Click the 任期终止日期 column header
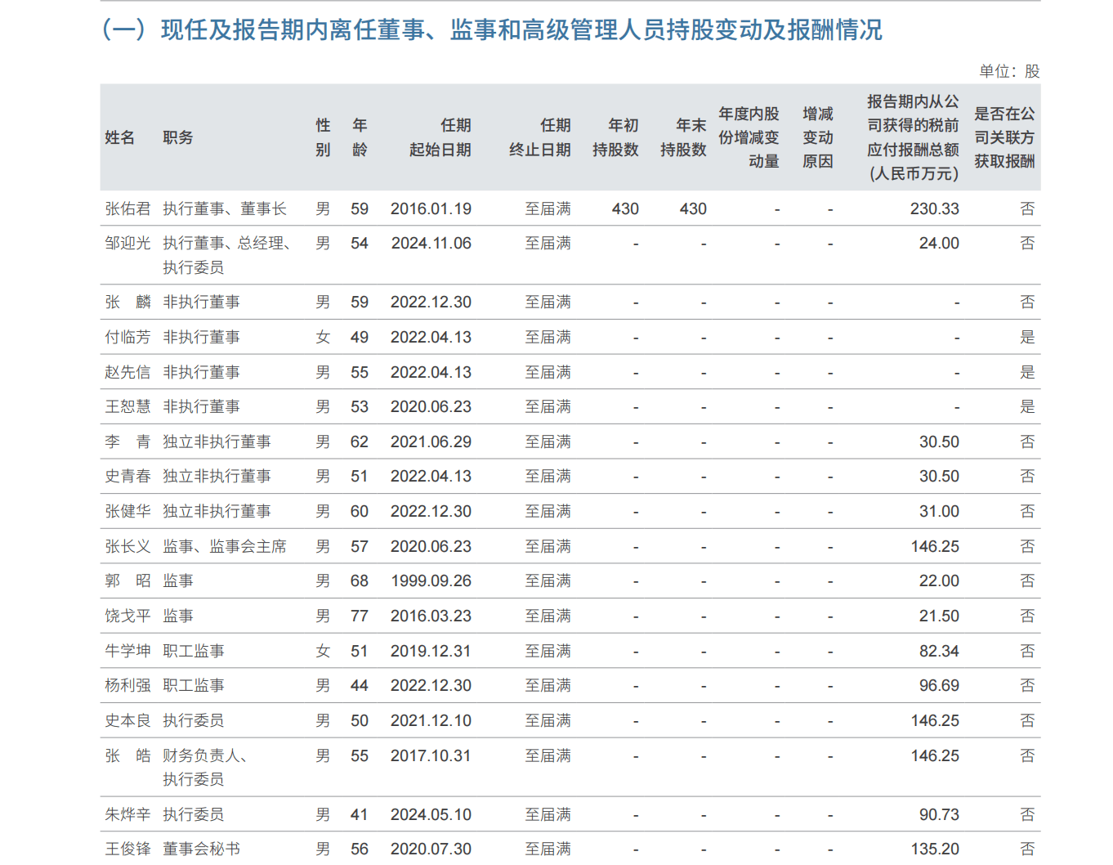 coord(540,137)
